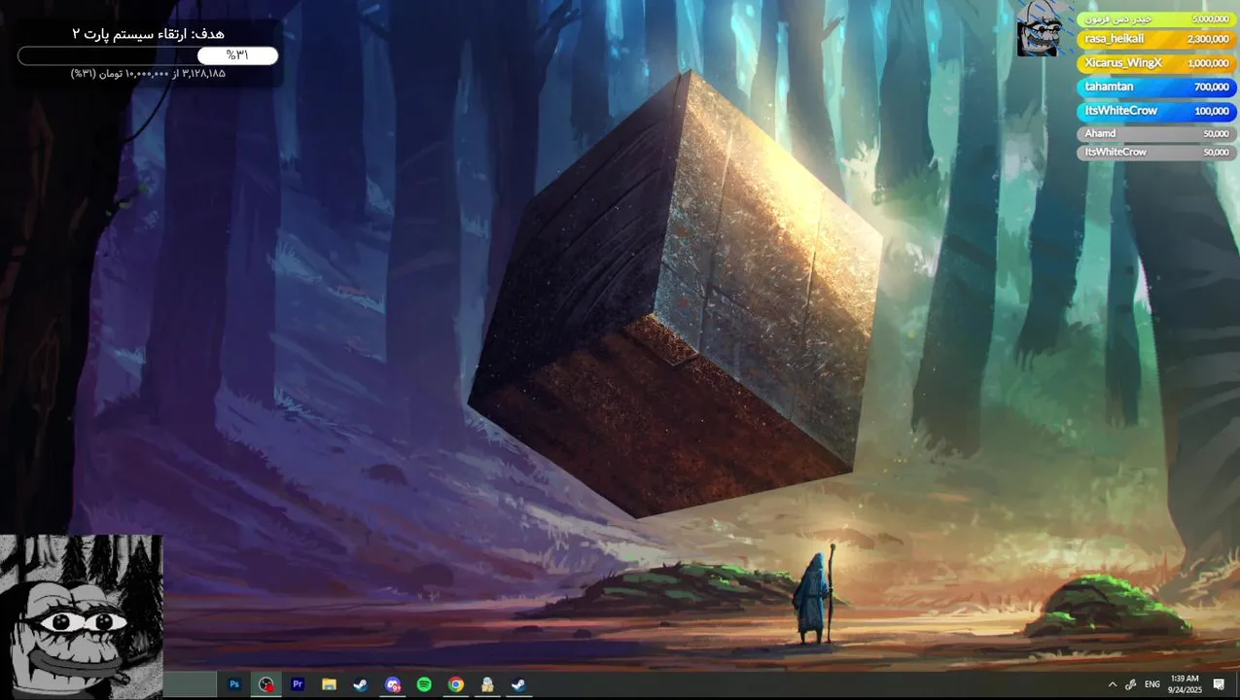Launch Premiere Pro from the taskbar
Viewport: 1240px width, 700px height.
[298, 684]
